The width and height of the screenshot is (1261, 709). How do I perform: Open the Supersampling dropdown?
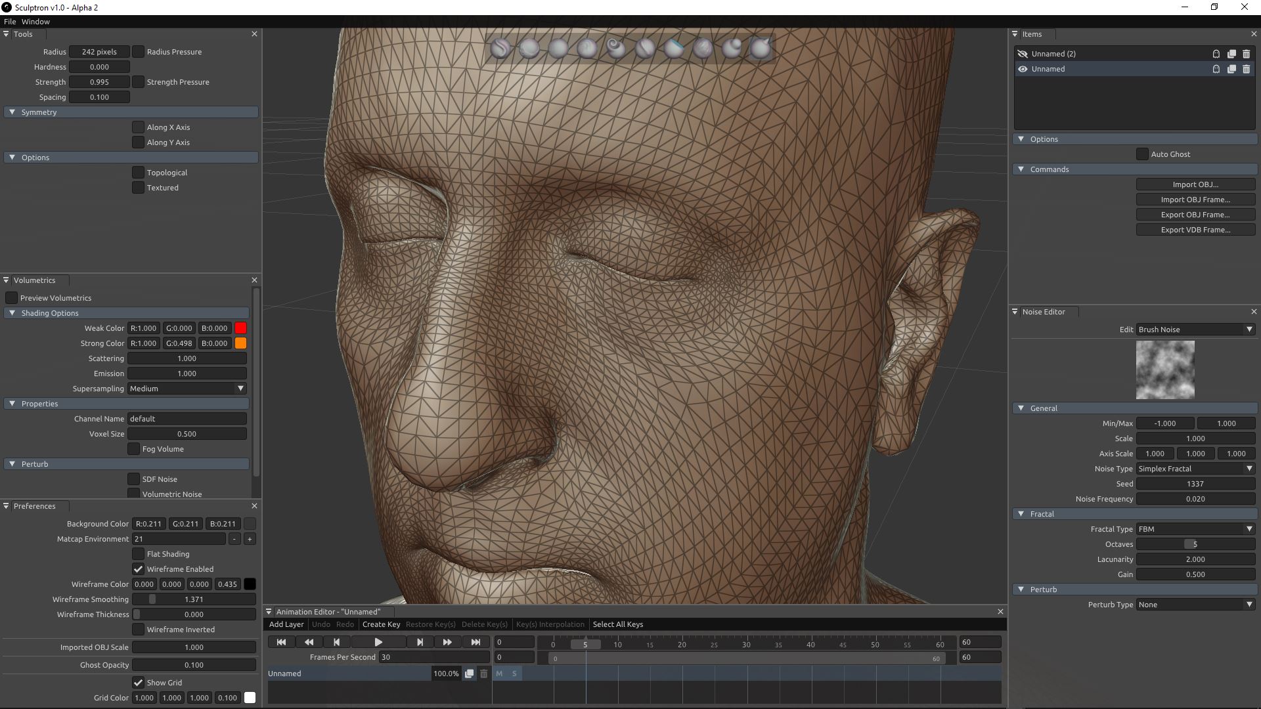[x=187, y=389]
